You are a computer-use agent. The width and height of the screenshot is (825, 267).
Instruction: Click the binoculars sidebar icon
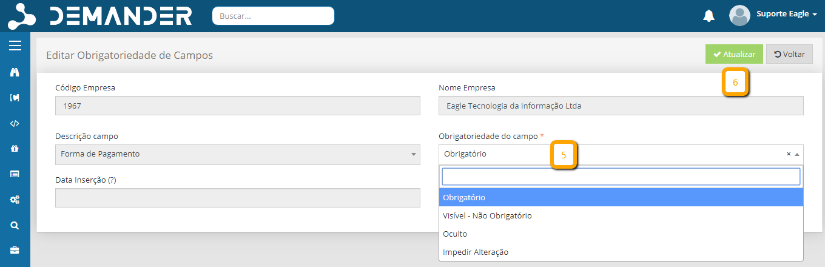point(15,72)
